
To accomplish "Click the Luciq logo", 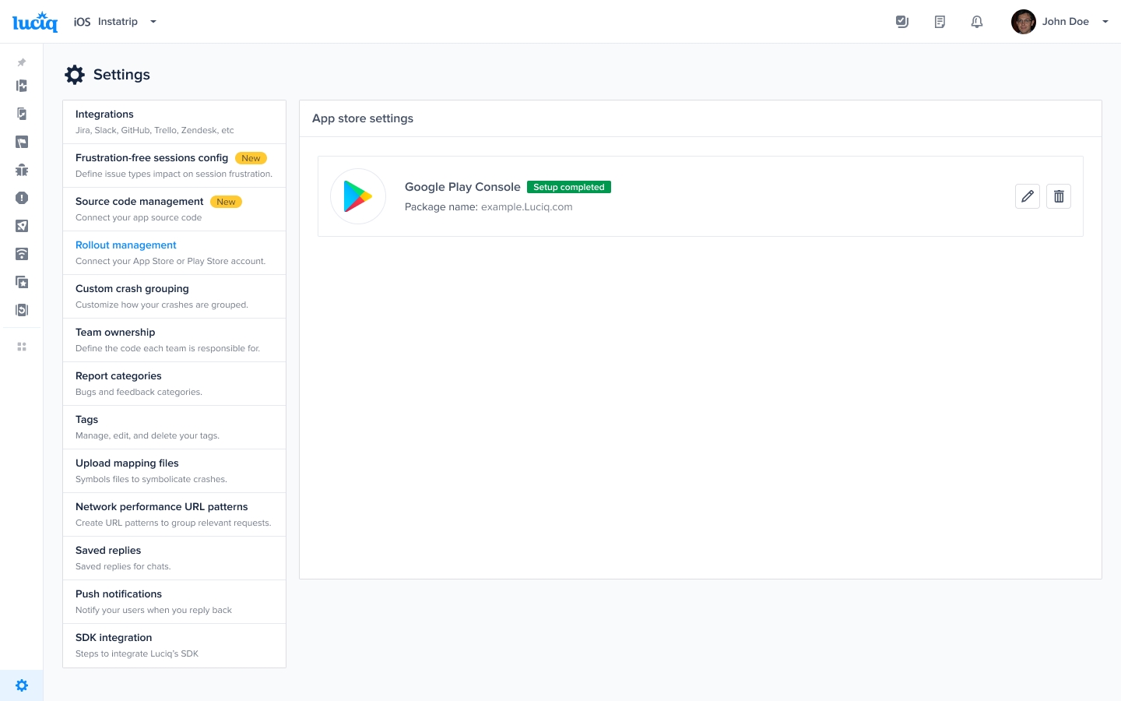I will tap(35, 22).
